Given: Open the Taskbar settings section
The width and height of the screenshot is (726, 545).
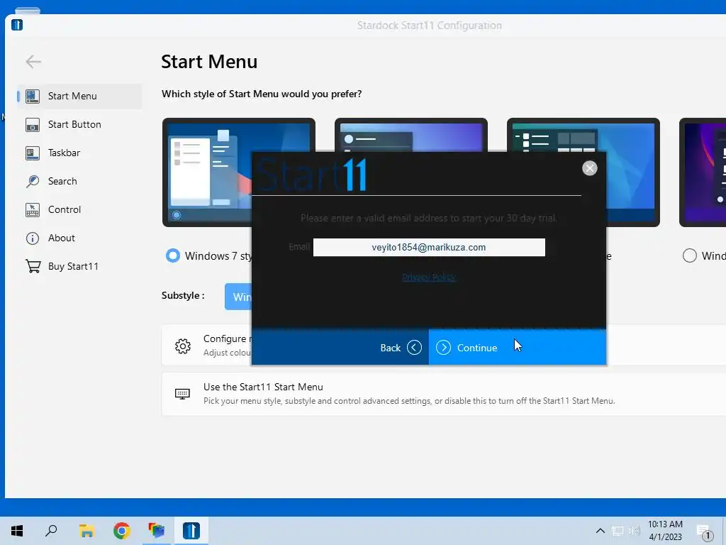Looking at the screenshot, I should [79, 153].
